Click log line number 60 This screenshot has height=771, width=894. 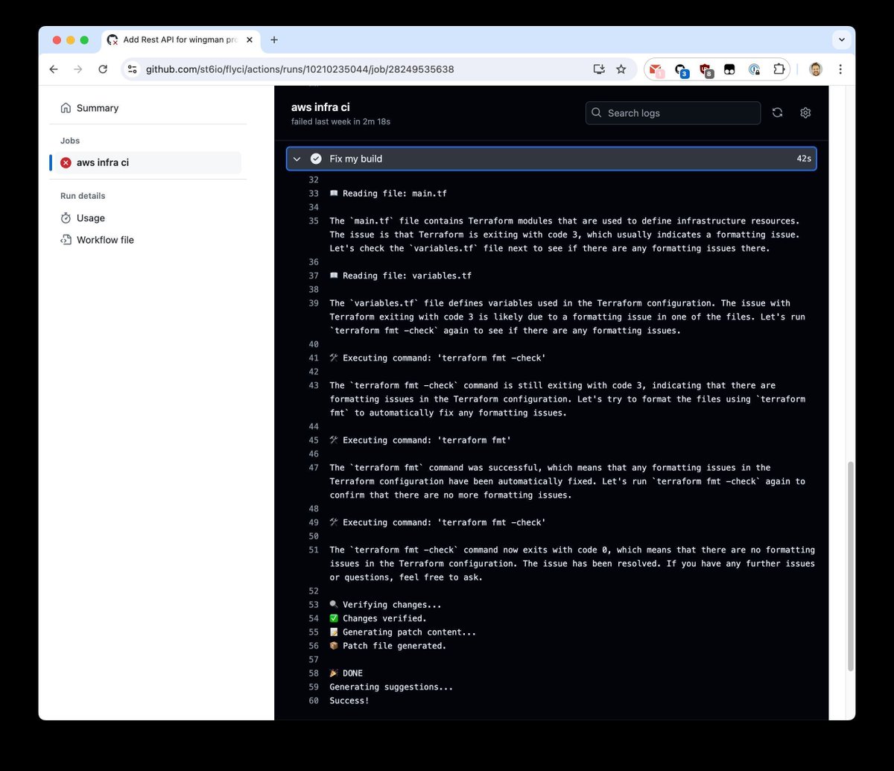pyautogui.click(x=313, y=701)
